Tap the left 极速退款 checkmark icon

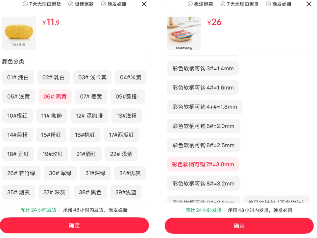click(71, 4)
